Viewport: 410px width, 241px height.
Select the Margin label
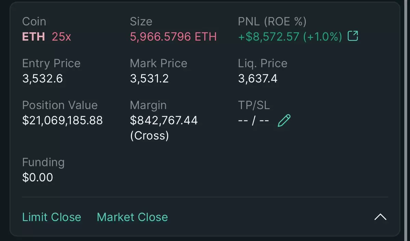(x=148, y=105)
